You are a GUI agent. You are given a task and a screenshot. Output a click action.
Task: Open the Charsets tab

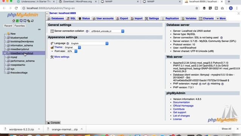pos(206,19)
